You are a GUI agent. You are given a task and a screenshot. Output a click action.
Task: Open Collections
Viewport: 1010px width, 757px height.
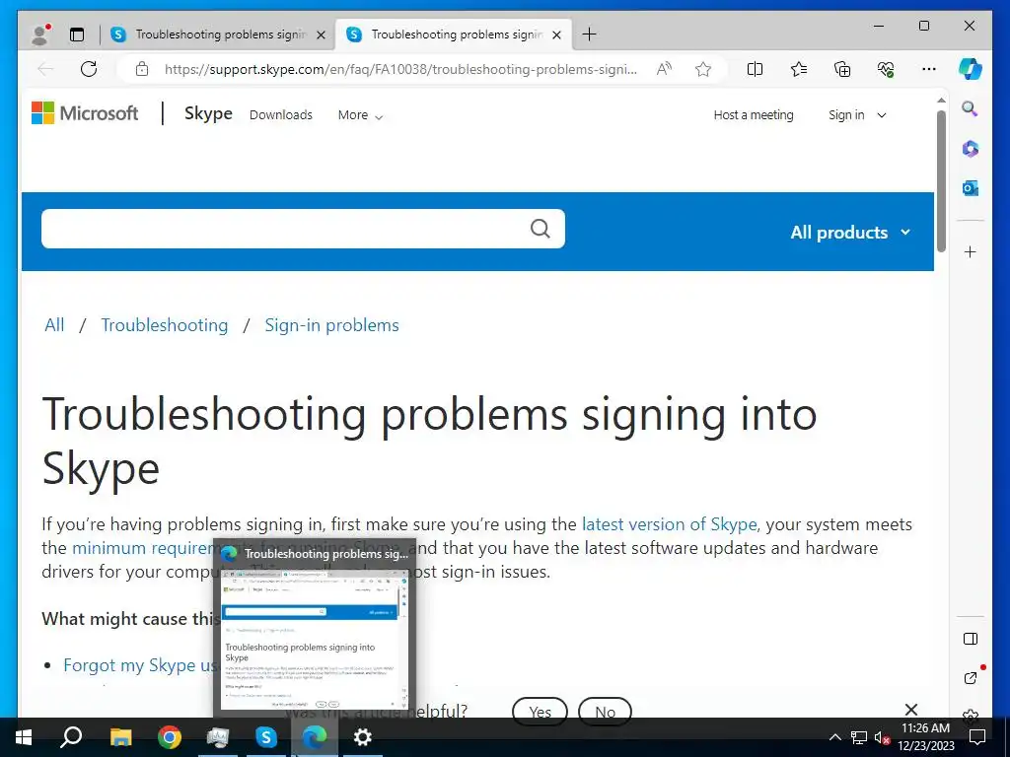point(842,69)
